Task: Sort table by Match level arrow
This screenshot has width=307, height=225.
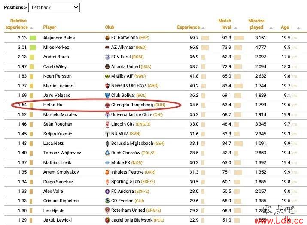Action: click(x=236, y=28)
